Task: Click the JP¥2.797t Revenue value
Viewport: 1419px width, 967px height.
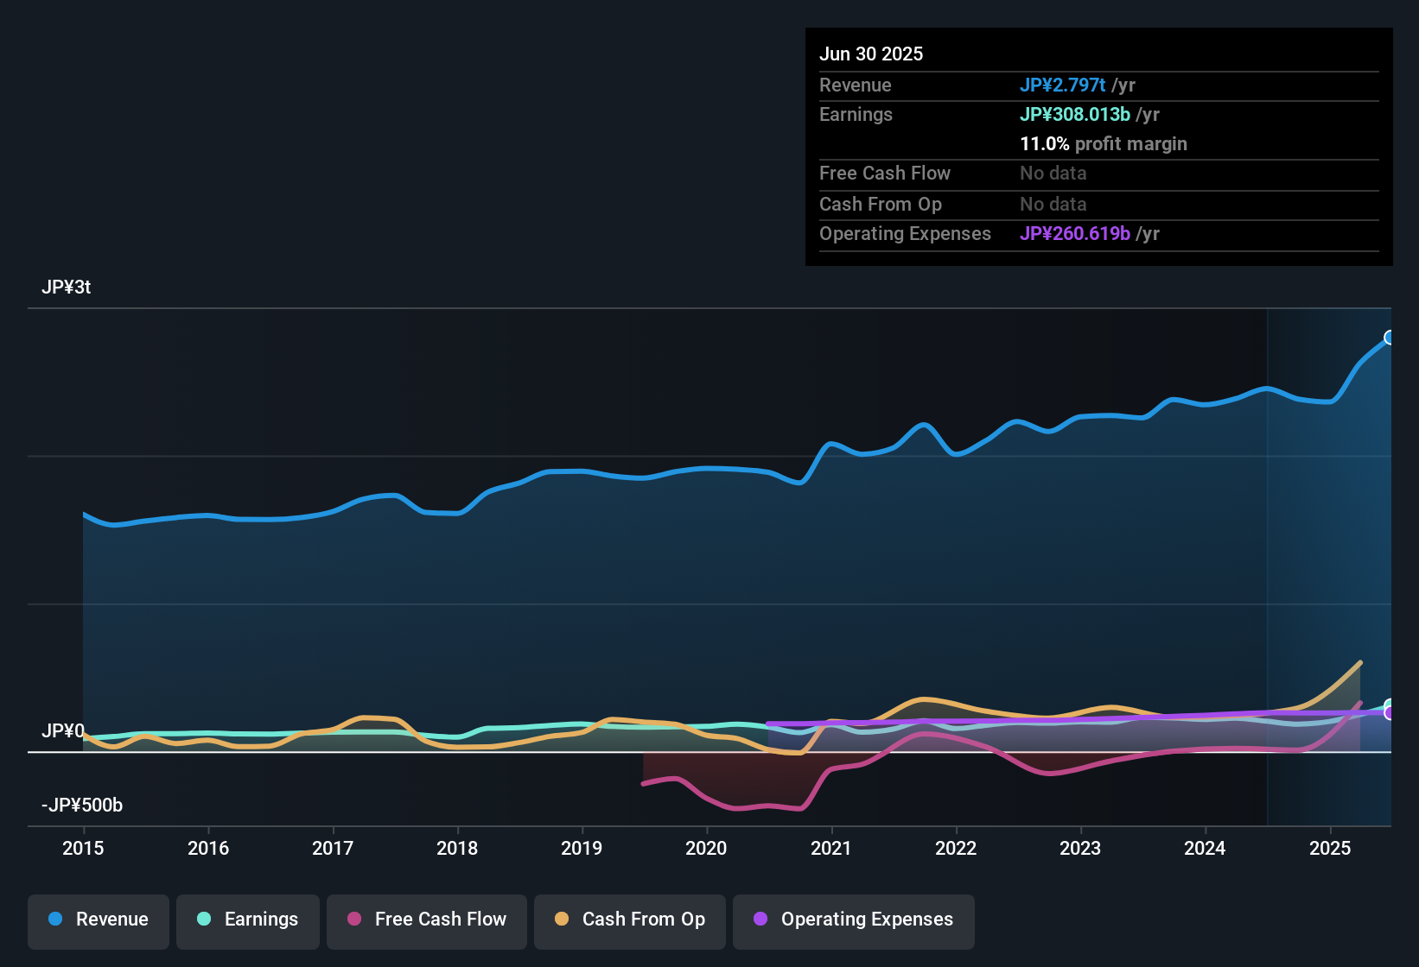Action: [x=1064, y=85]
